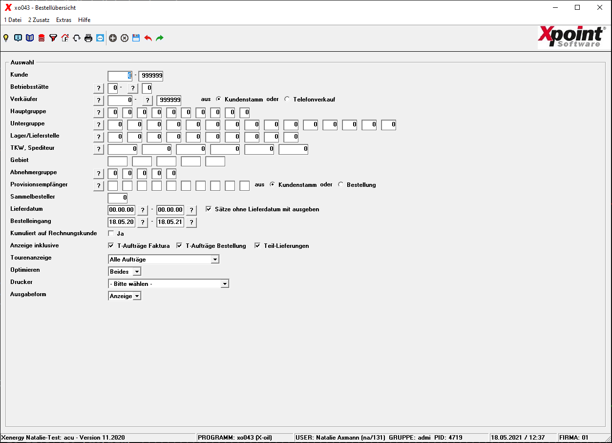Click the Sammelbesteller input field
Screen dimensions: 612x443
click(x=118, y=198)
